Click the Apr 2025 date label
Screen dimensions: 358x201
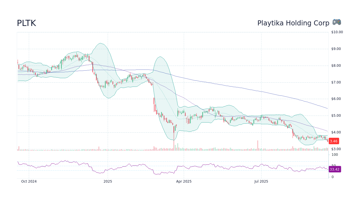tap(184, 181)
